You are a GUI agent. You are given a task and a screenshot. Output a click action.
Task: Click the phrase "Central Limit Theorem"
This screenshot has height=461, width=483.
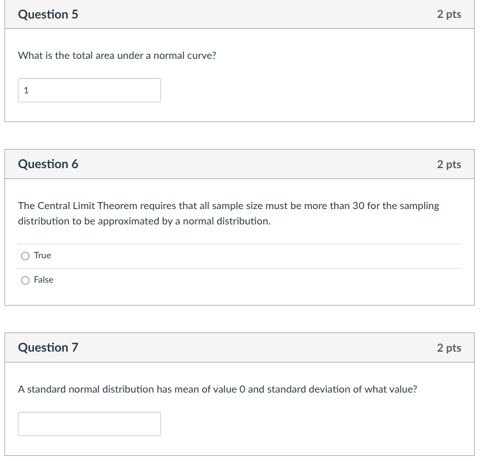89,206
